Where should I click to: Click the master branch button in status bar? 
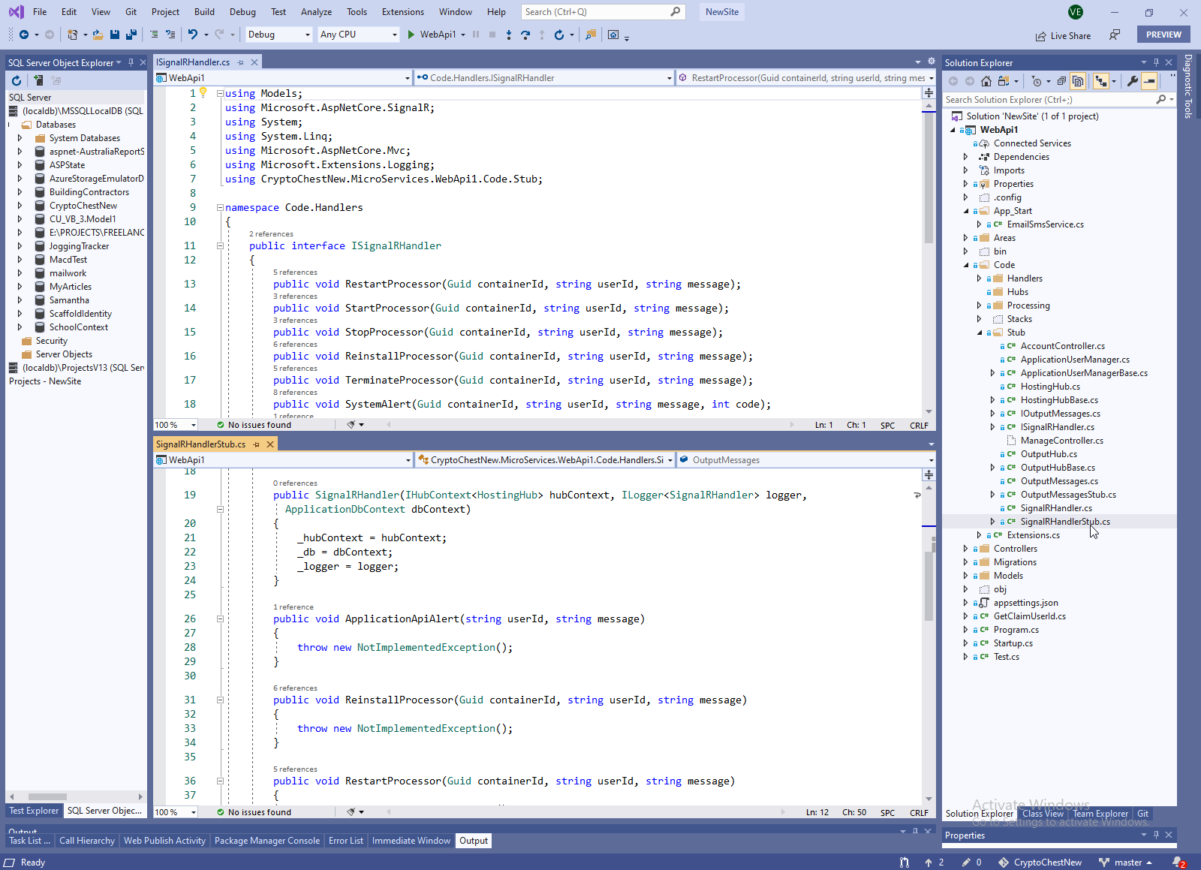1125,862
